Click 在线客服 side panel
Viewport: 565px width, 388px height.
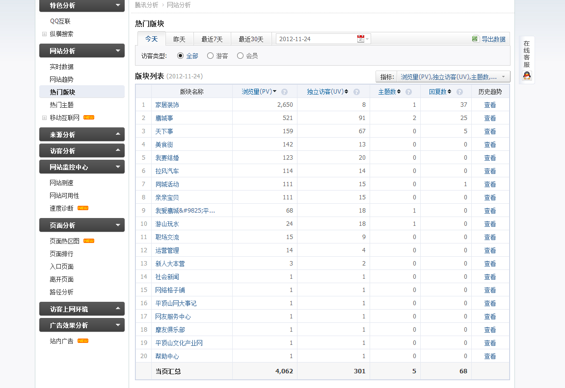527,60
